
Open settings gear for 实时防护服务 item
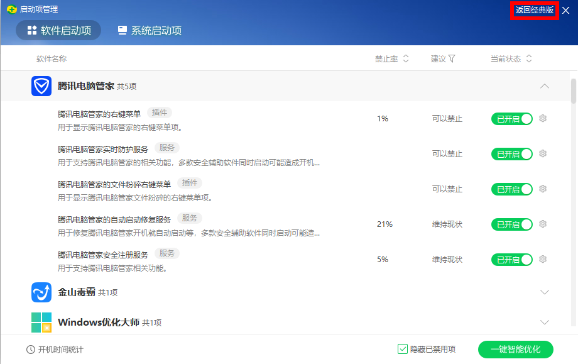click(x=543, y=153)
